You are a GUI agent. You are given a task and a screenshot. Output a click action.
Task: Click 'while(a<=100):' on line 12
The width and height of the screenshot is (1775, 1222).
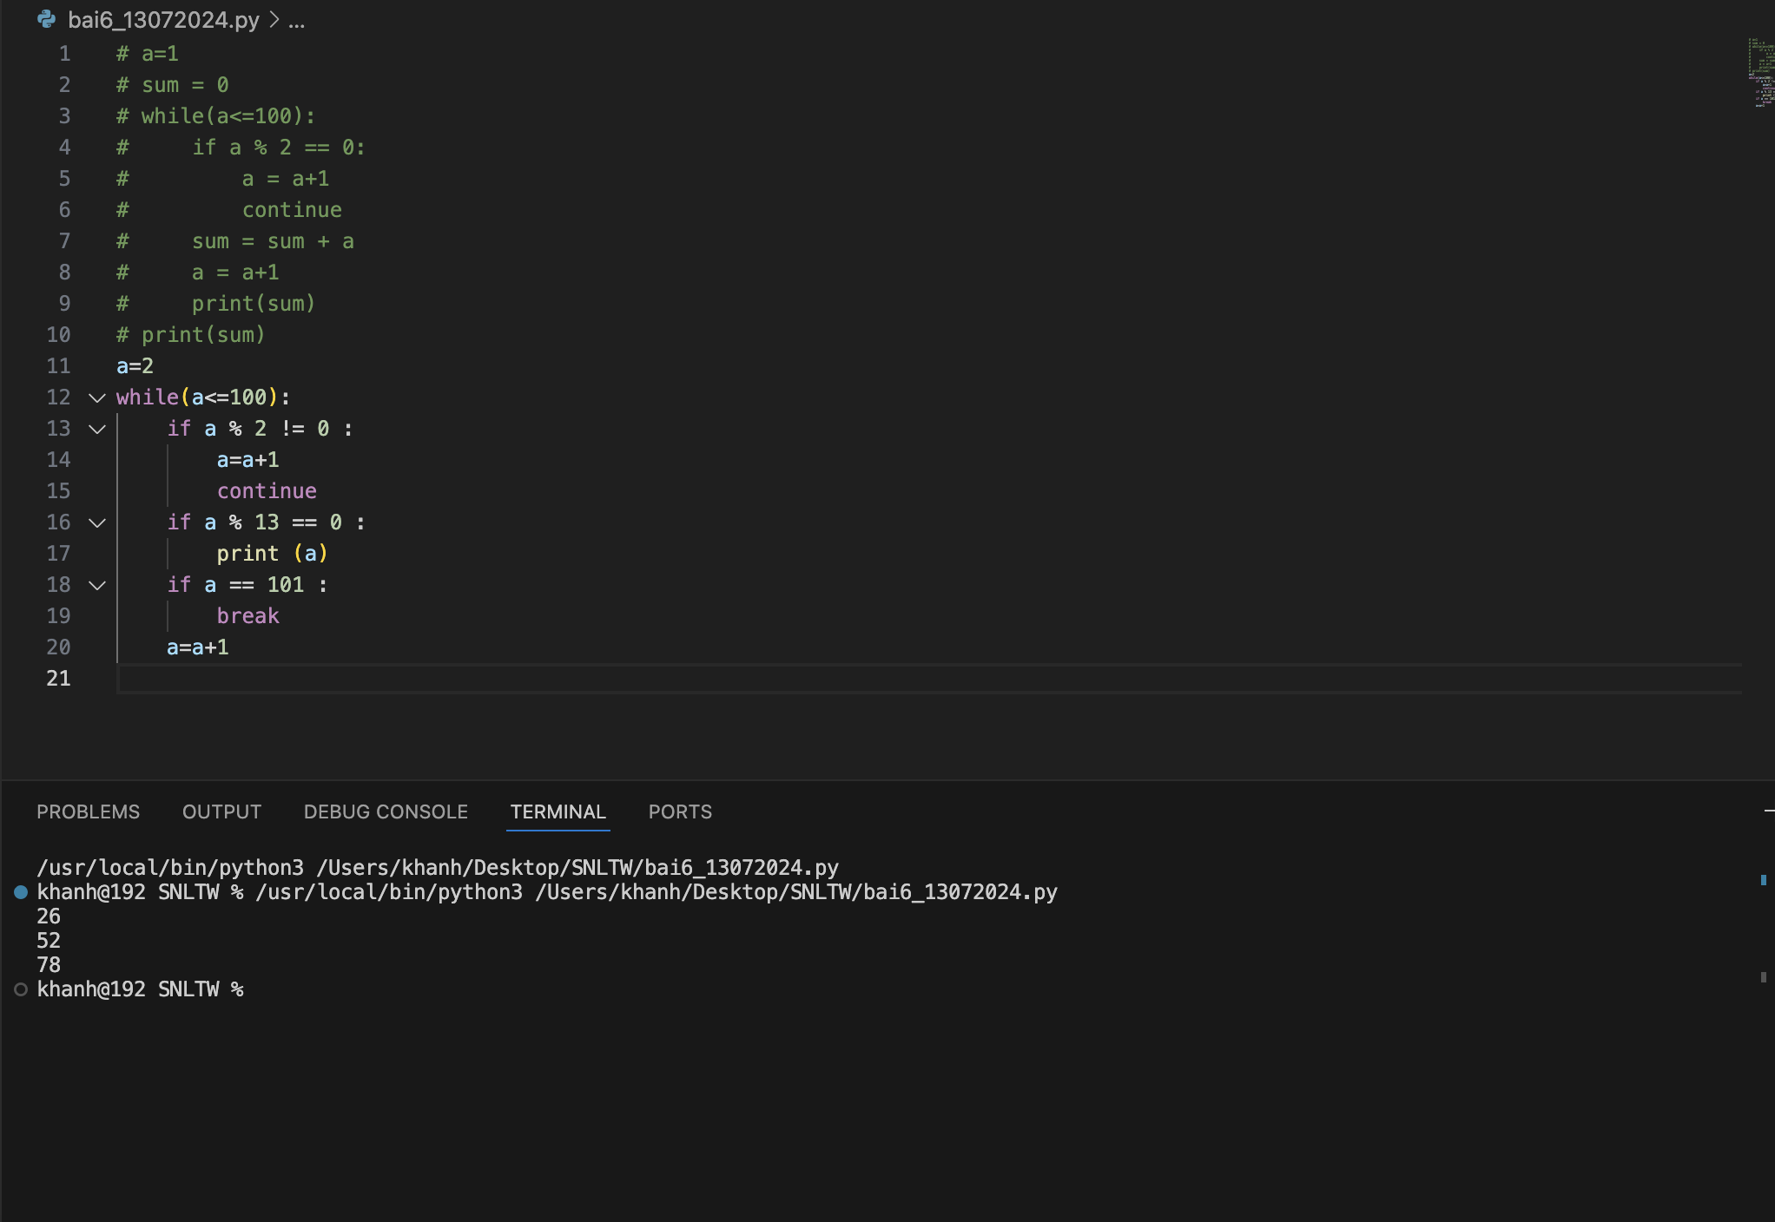click(x=203, y=397)
